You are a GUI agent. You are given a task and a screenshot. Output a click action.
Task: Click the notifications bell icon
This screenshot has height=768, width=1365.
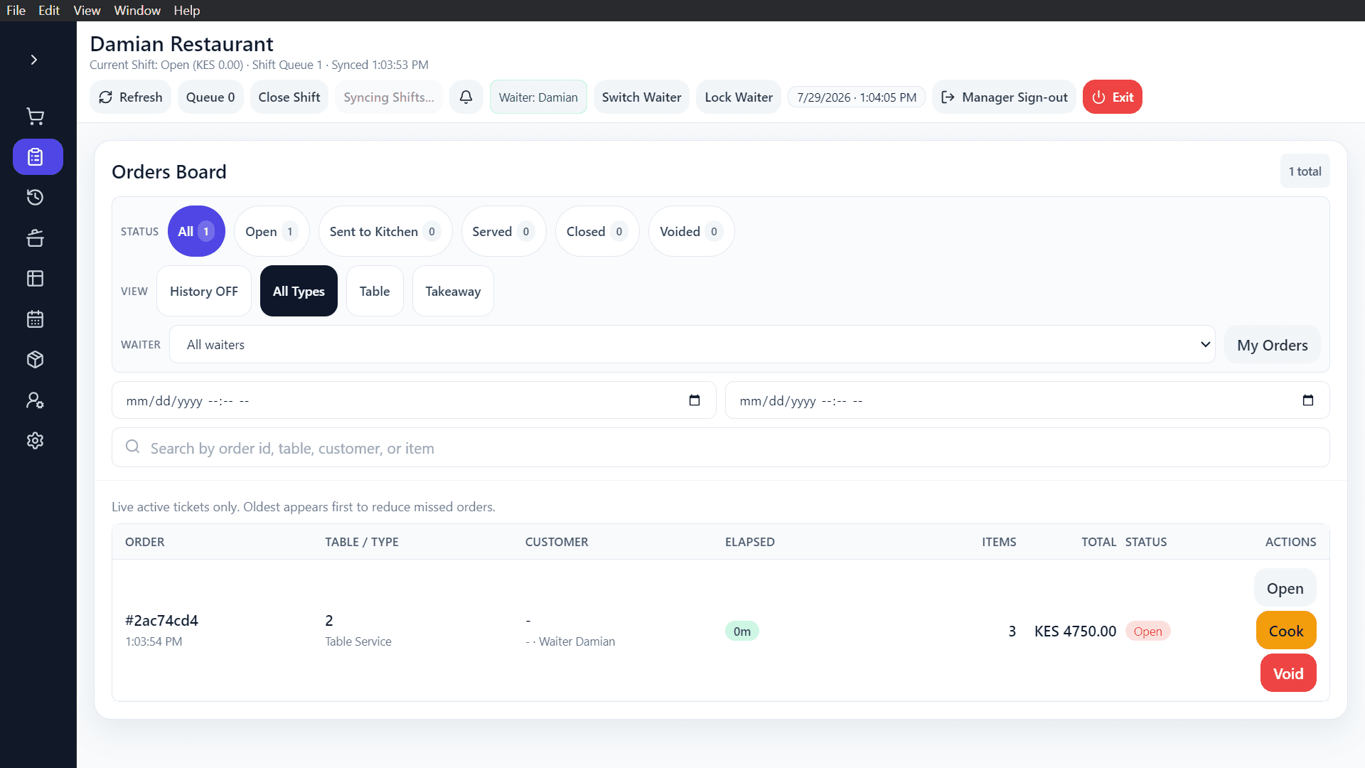pyautogui.click(x=466, y=97)
